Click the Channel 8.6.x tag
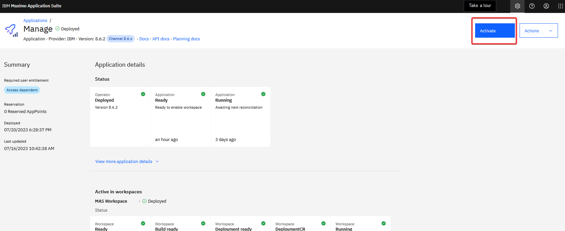Image resolution: width=565 pixels, height=231 pixels. click(121, 39)
